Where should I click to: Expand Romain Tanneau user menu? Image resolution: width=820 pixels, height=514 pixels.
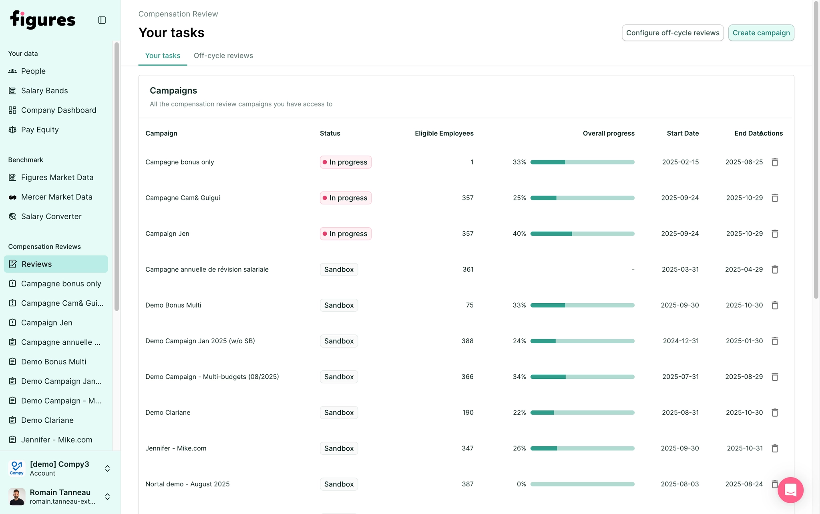pos(107,496)
